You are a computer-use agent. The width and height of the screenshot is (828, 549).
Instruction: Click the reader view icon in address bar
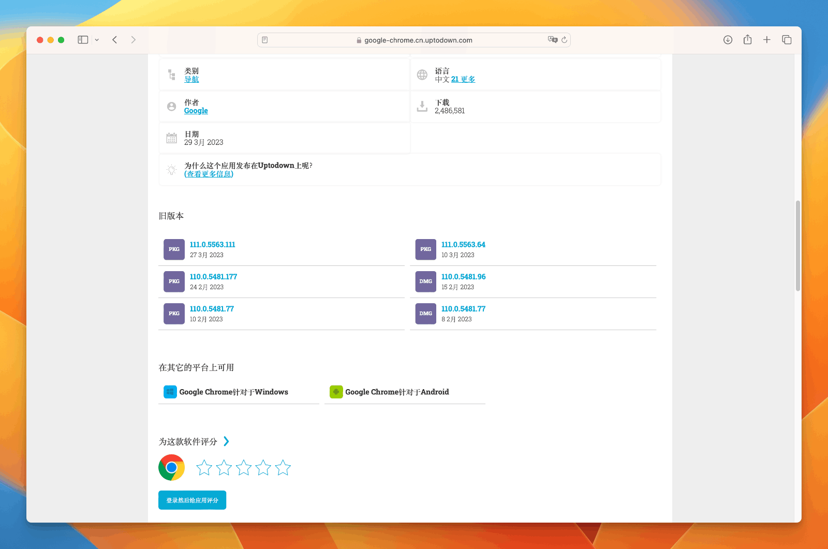[265, 40]
